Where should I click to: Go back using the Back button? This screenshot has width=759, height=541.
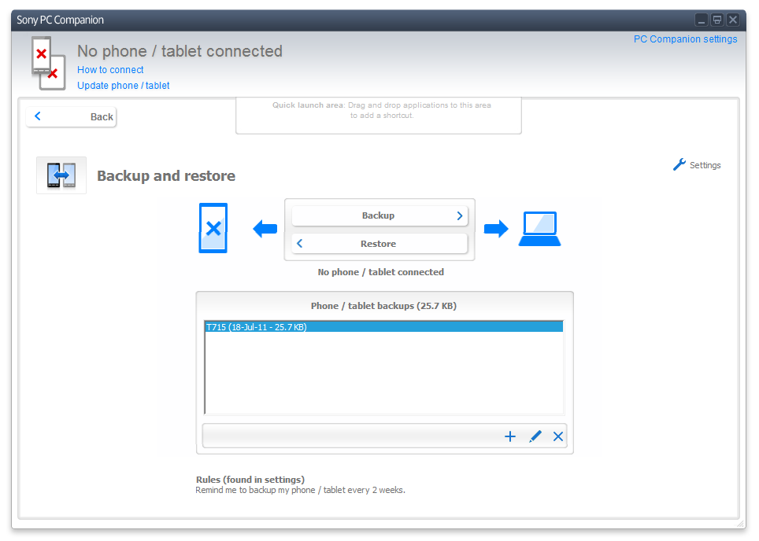click(71, 116)
